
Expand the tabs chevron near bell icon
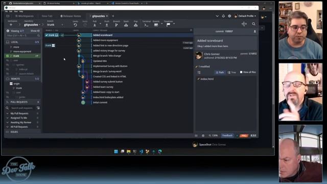[x=217, y=16]
